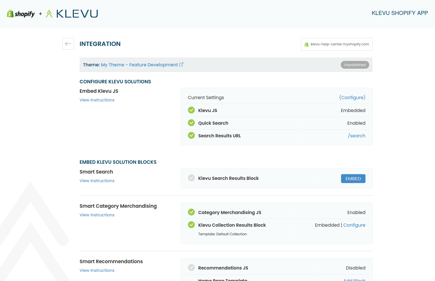
Task: Click the (Configure) link in Current Settings
Action: pos(352,97)
